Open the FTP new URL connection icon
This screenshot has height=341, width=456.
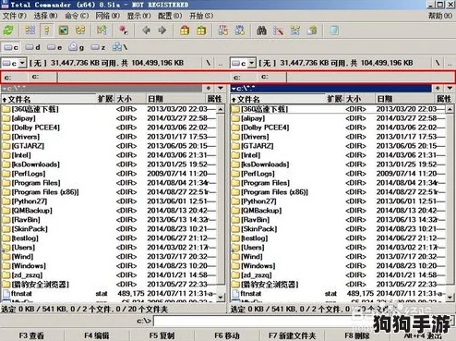(240, 30)
